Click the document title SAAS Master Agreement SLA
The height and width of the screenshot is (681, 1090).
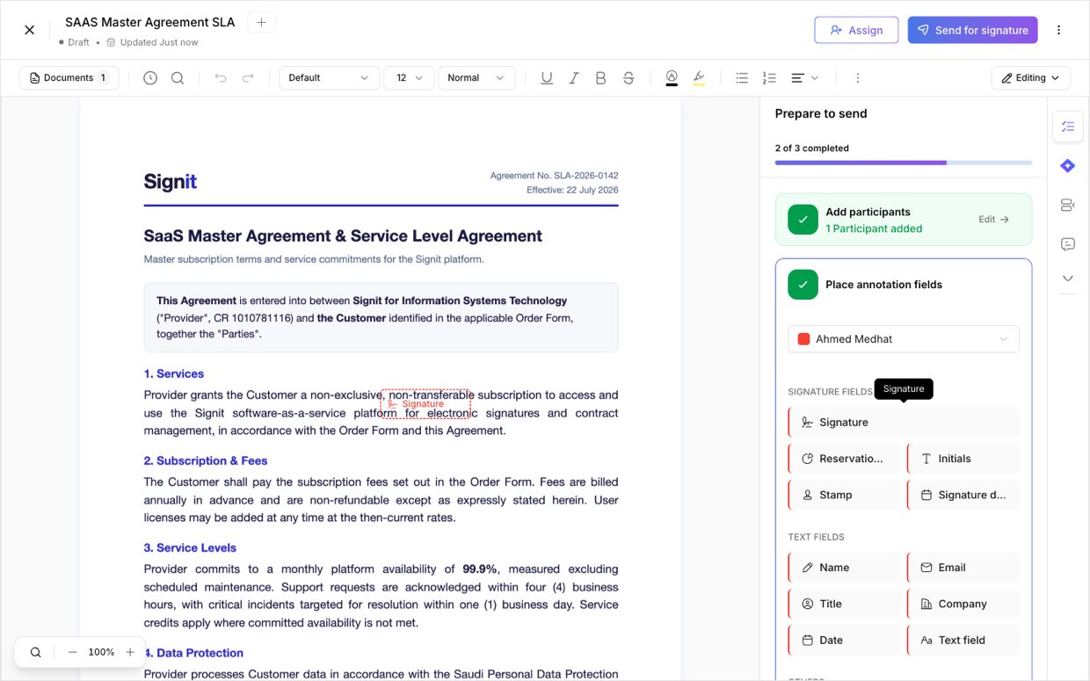coord(150,22)
